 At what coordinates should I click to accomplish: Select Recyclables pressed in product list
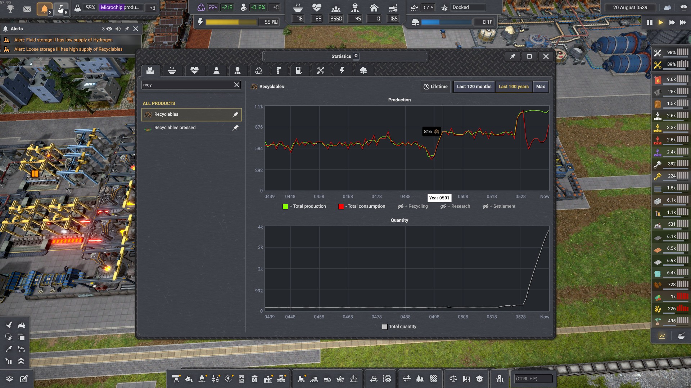[x=175, y=128]
